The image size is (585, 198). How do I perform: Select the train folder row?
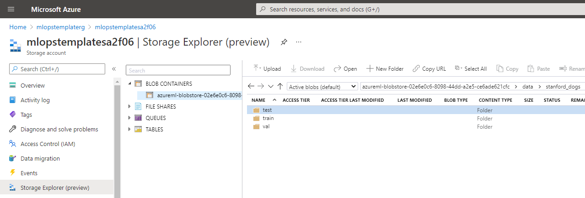point(415,118)
